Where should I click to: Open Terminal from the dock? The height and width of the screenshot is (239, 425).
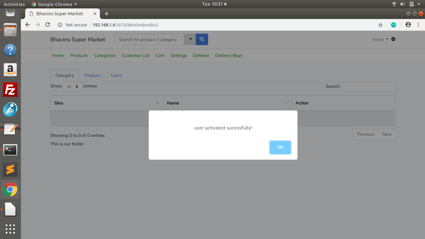[10, 150]
